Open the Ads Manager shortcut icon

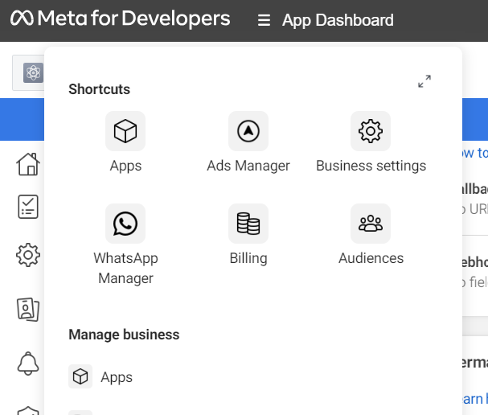[248, 131]
